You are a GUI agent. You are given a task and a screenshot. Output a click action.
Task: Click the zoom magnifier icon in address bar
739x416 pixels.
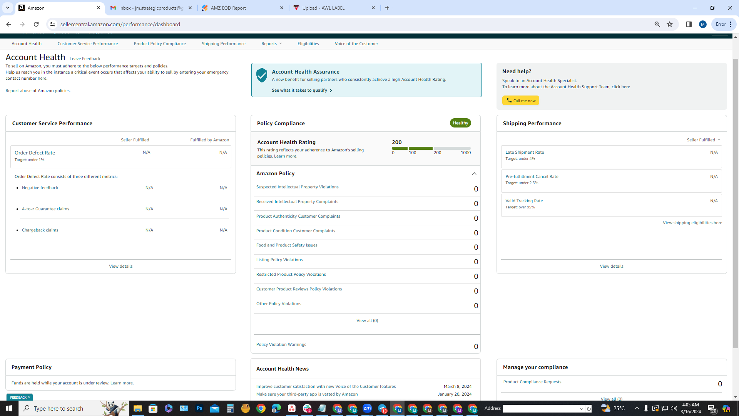(x=657, y=24)
